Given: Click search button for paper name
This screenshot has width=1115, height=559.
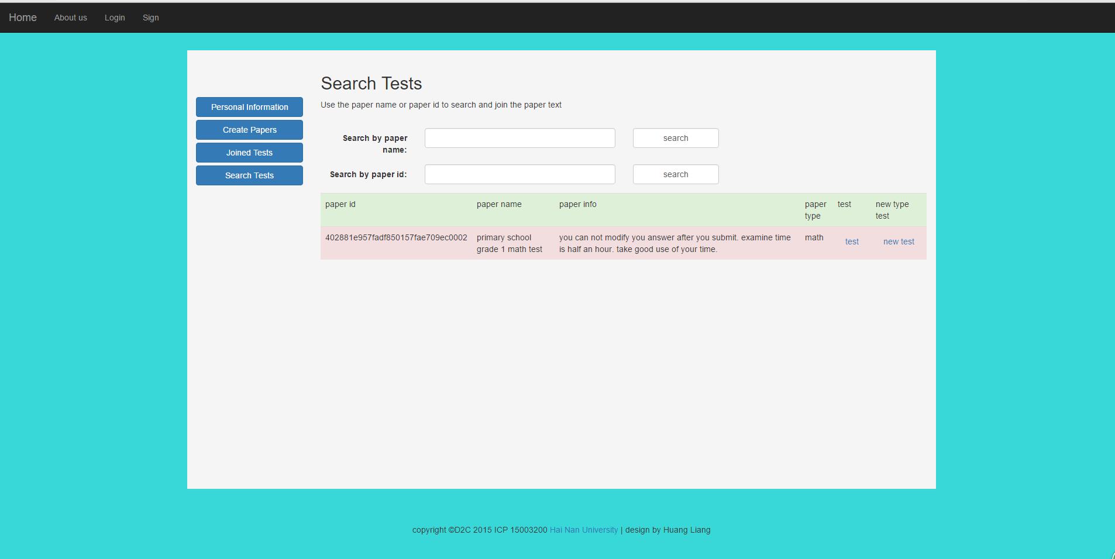Looking at the screenshot, I should [676, 138].
